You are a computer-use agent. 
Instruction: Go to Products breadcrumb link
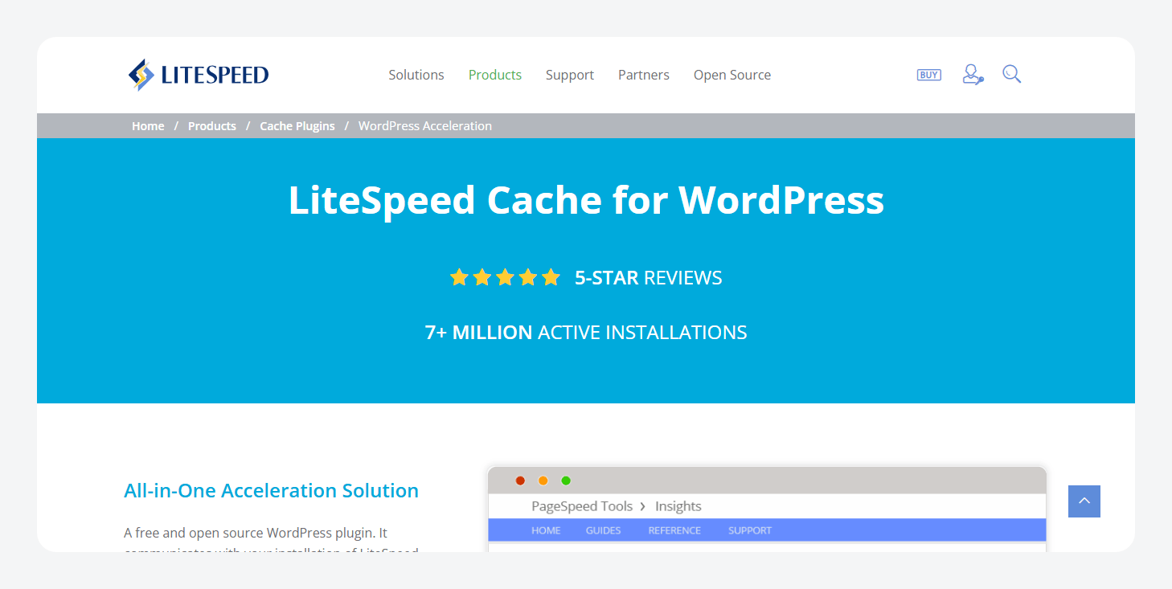[x=212, y=126]
